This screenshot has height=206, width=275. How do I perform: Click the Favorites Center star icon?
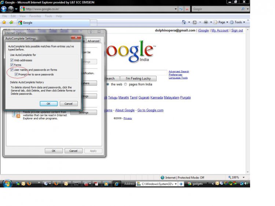point(4,22)
